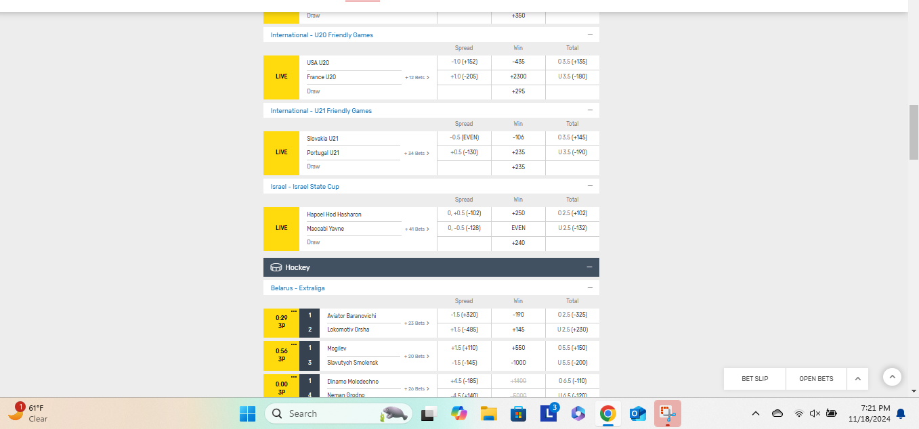Collapse the Belarus - Extraliga league
The image size is (919, 429).
click(589, 288)
